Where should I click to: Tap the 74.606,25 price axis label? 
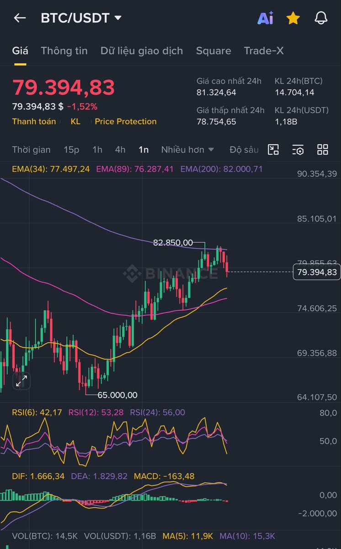[x=317, y=309]
